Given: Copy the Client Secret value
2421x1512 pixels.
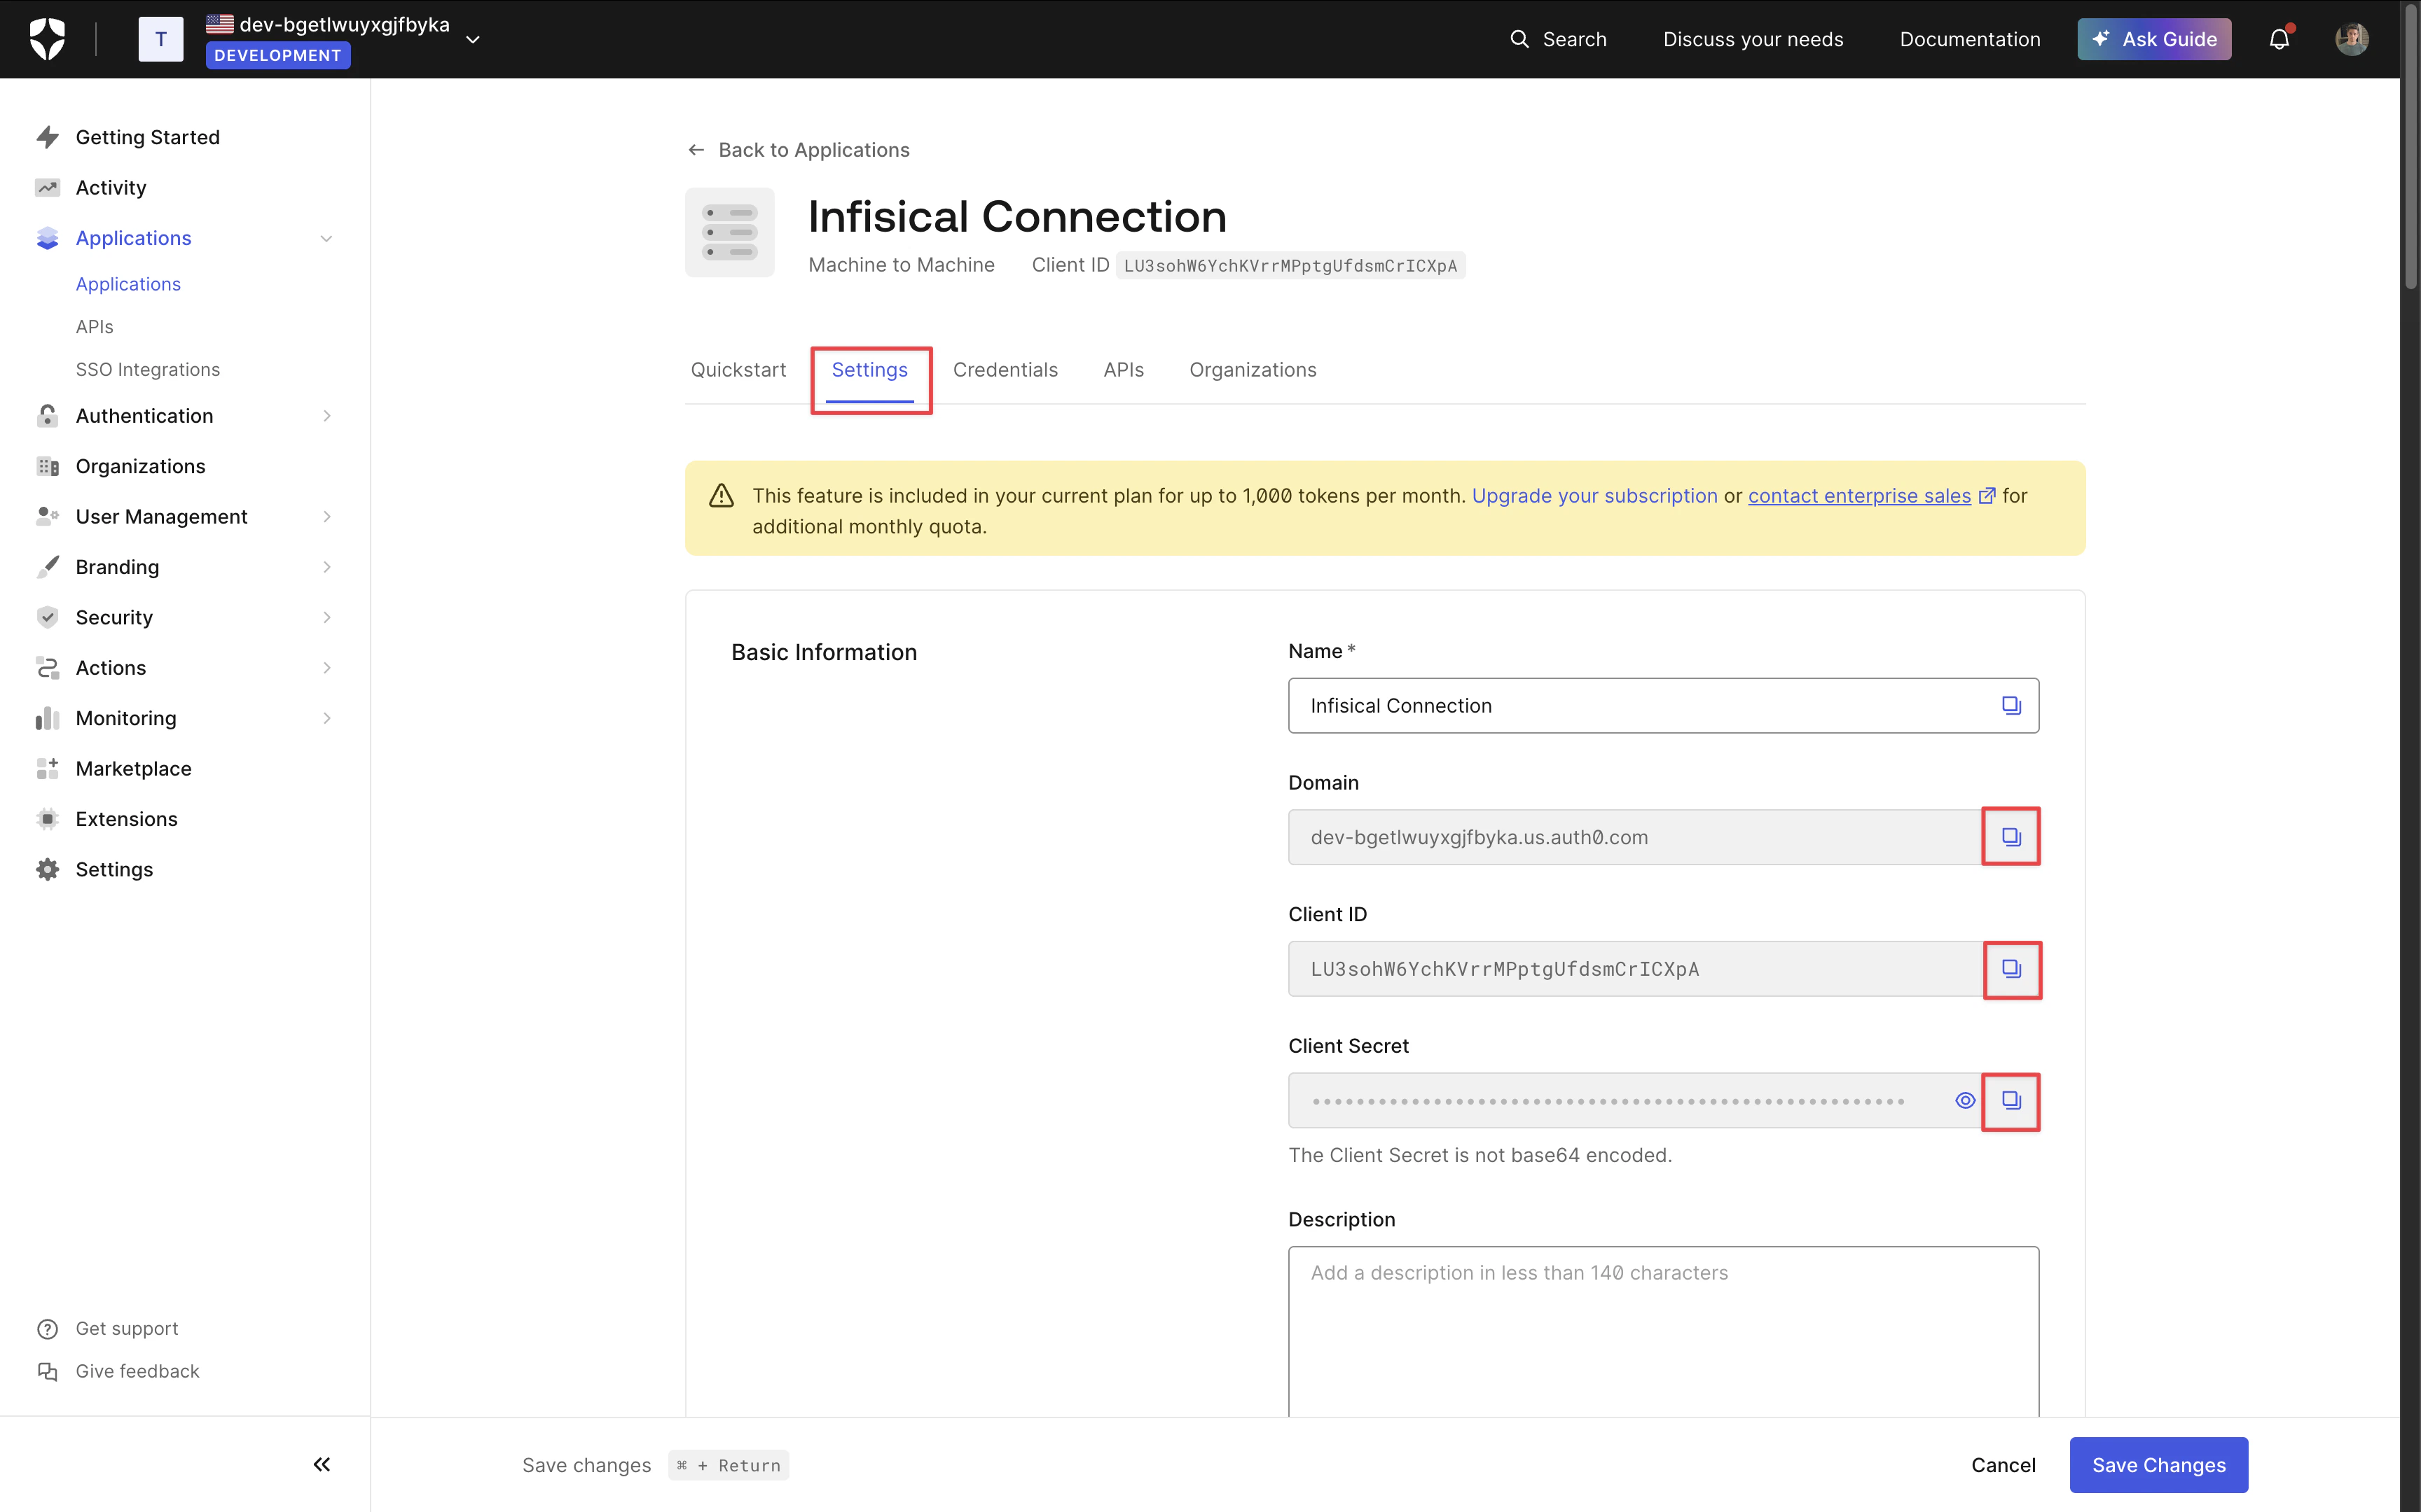Looking at the screenshot, I should [2010, 1101].
